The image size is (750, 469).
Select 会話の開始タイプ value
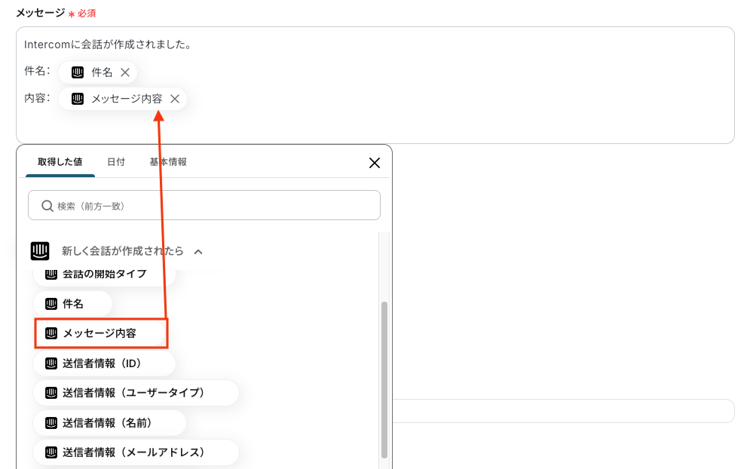104,274
